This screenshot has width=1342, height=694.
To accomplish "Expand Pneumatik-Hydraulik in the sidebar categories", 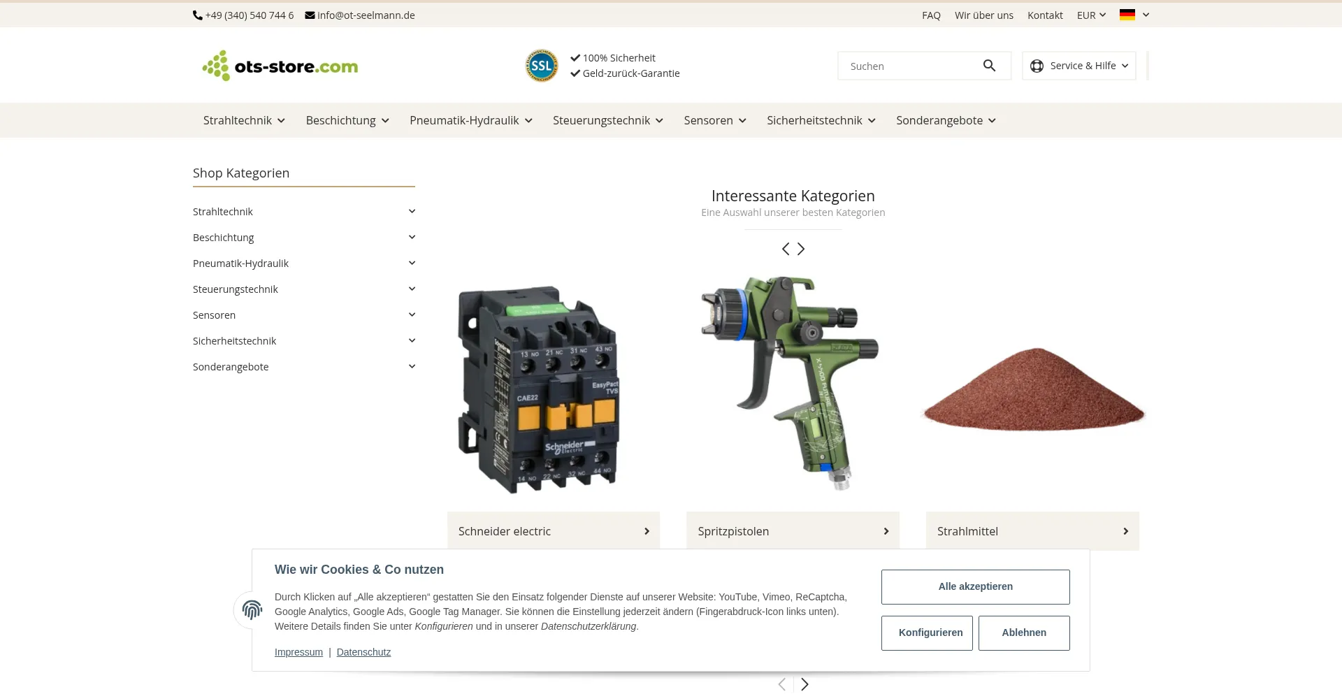I will coord(412,263).
